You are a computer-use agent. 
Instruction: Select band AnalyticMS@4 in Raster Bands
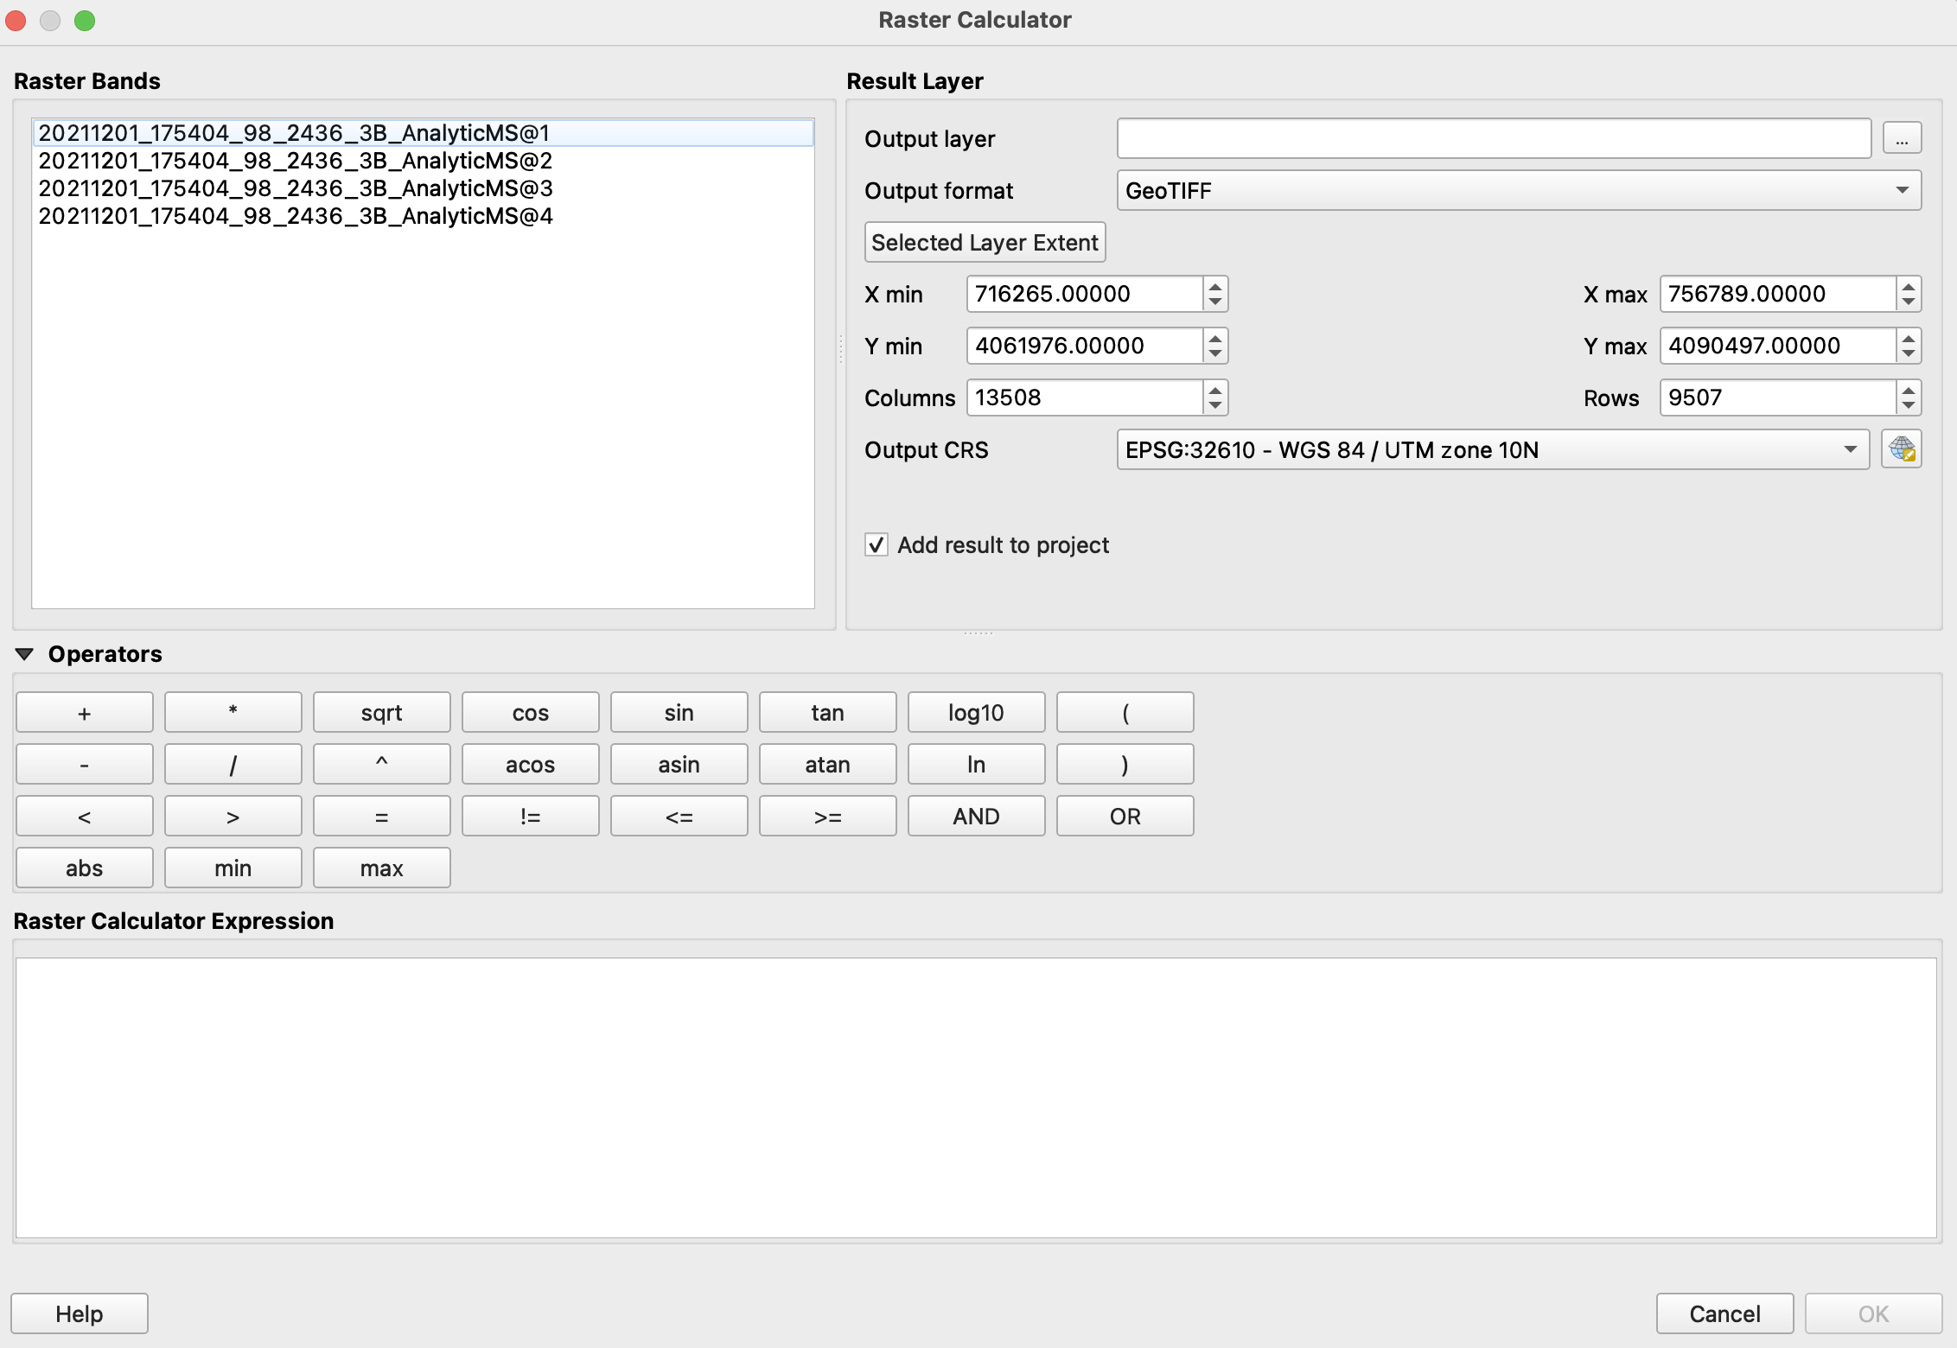[423, 216]
